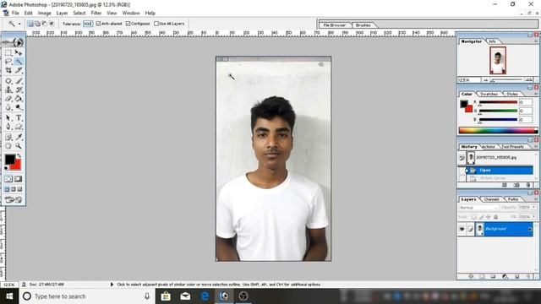
Task: Switch to Quick Mask mode
Action: point(19,179)
